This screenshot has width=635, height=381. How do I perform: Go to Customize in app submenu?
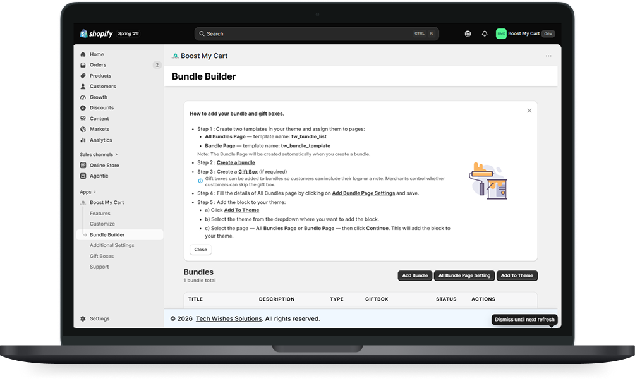point(102,224)
